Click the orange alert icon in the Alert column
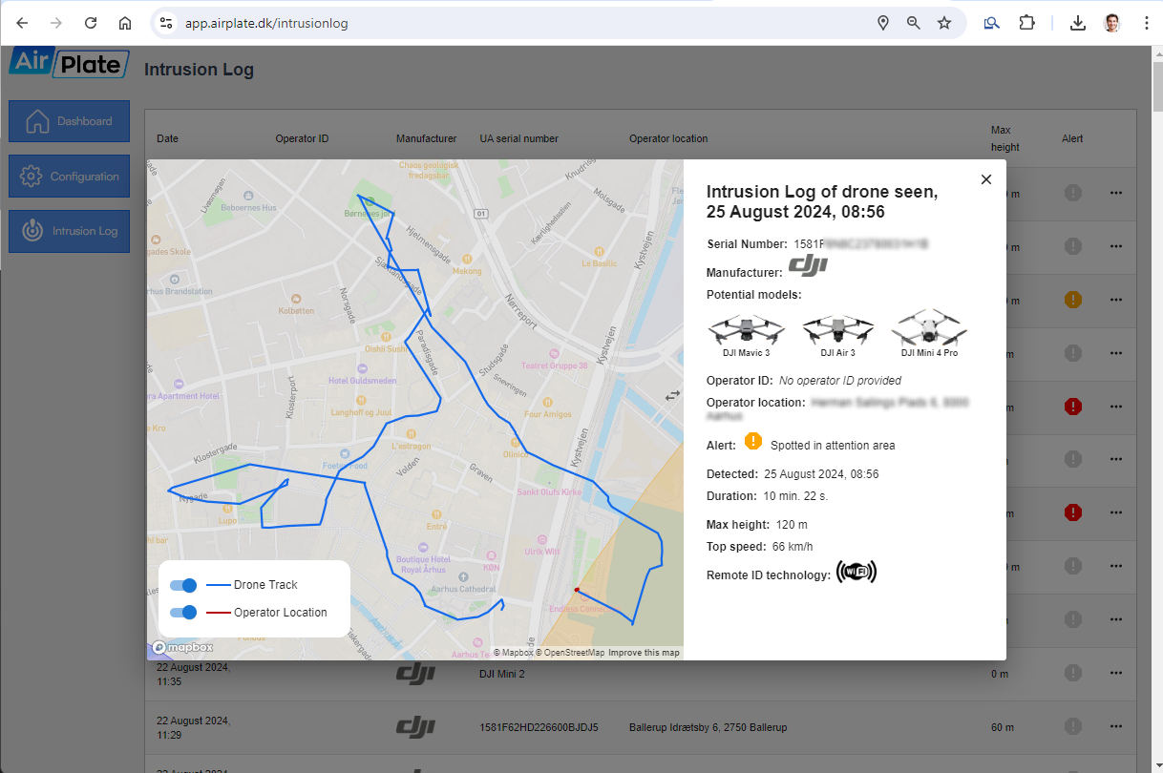 click(1072, 300)
